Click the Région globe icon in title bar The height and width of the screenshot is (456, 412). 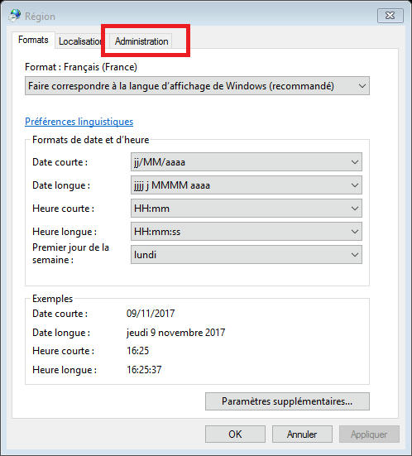point(15,16)
